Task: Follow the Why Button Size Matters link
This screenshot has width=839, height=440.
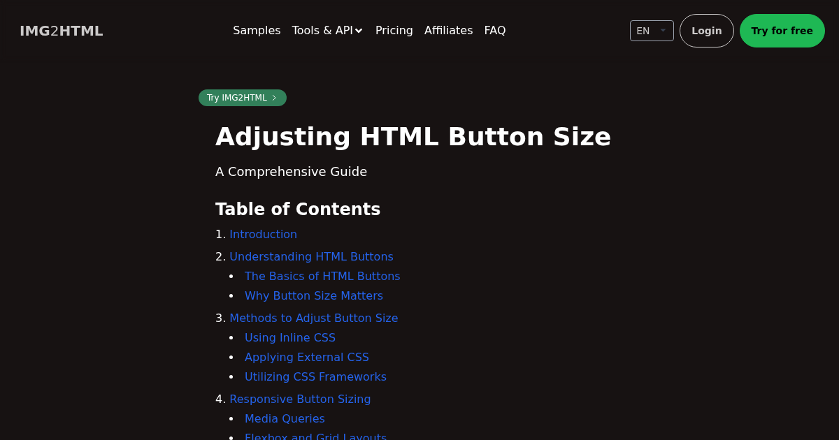Action: pyautogui.click(x=314, y=296)
